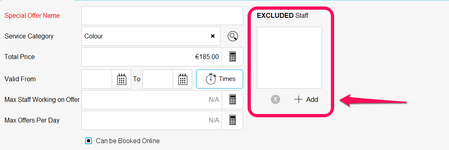Open the Valid From start date calendar
The height and width of the screenshot is (150, 449).
click(x=122, y=79)
